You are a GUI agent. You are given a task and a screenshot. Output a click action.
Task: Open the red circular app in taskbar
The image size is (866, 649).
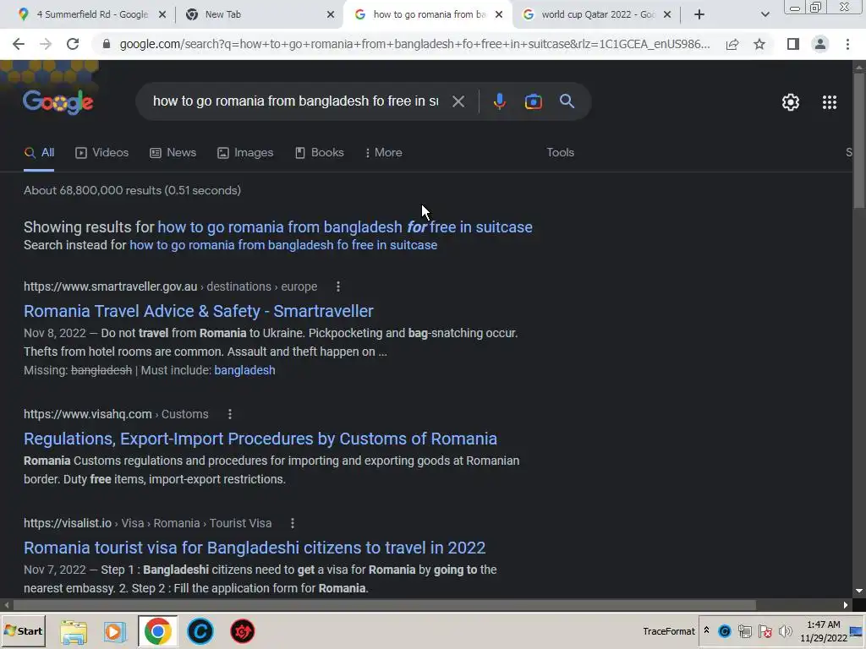(242, 632)
